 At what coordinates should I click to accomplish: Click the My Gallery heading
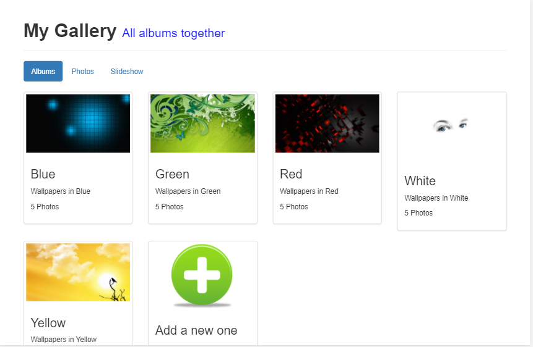(x=70, y=31)
